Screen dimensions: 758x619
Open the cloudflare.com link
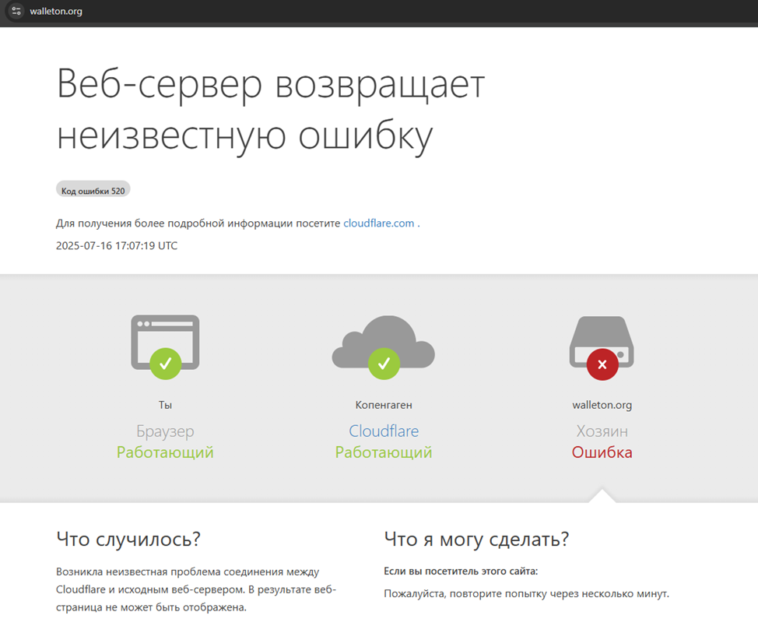(378, 223)
